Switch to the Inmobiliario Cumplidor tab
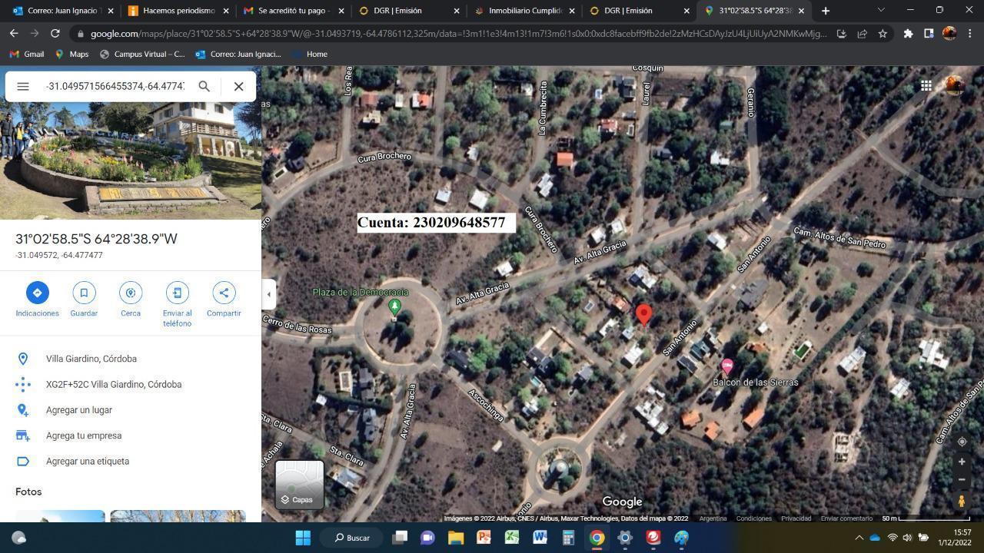984x553 pixels. coord(526,11)
